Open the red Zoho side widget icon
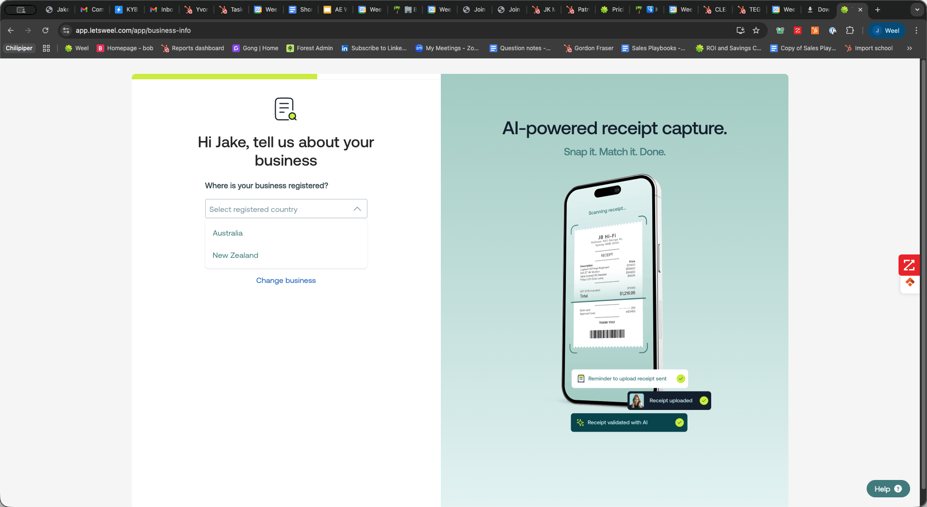The width and height of the screenshot is (927, 507). pyautogui.click(x=909, y=265)
